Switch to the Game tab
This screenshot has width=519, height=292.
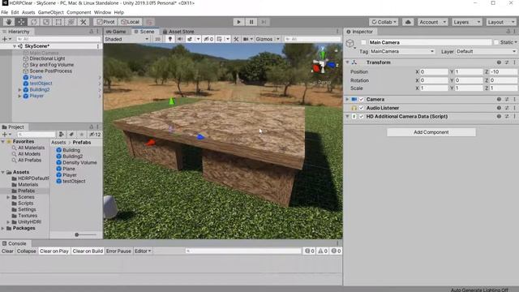point(116,32)
